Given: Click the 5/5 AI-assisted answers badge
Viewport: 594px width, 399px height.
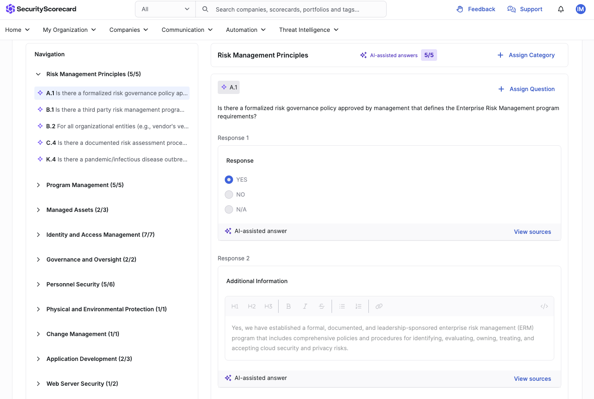Looking at the screenshot, I should point(429,55).
